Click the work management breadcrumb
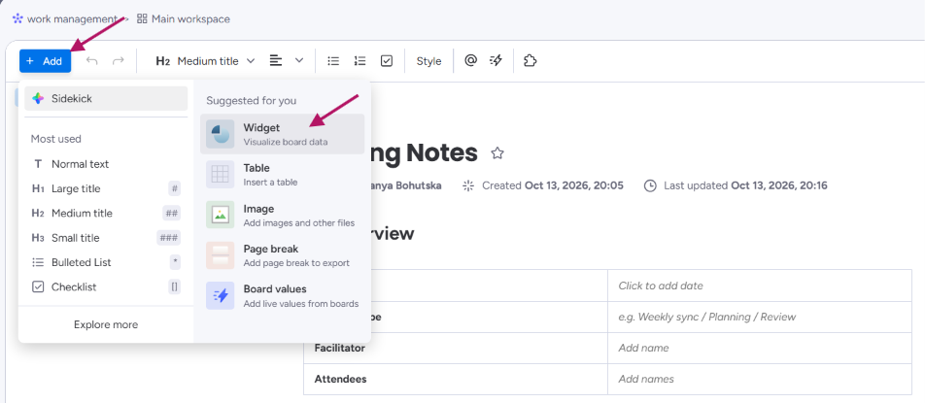The image size is (925, 403). (x=72, y=18)
